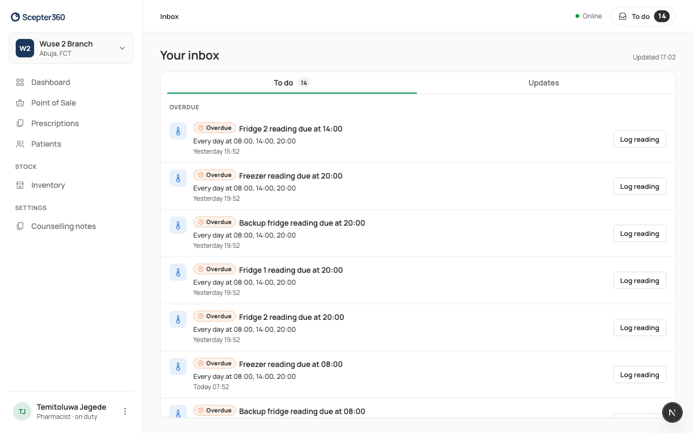Open the Dashboard grid icon

click(x=20, y=82)
